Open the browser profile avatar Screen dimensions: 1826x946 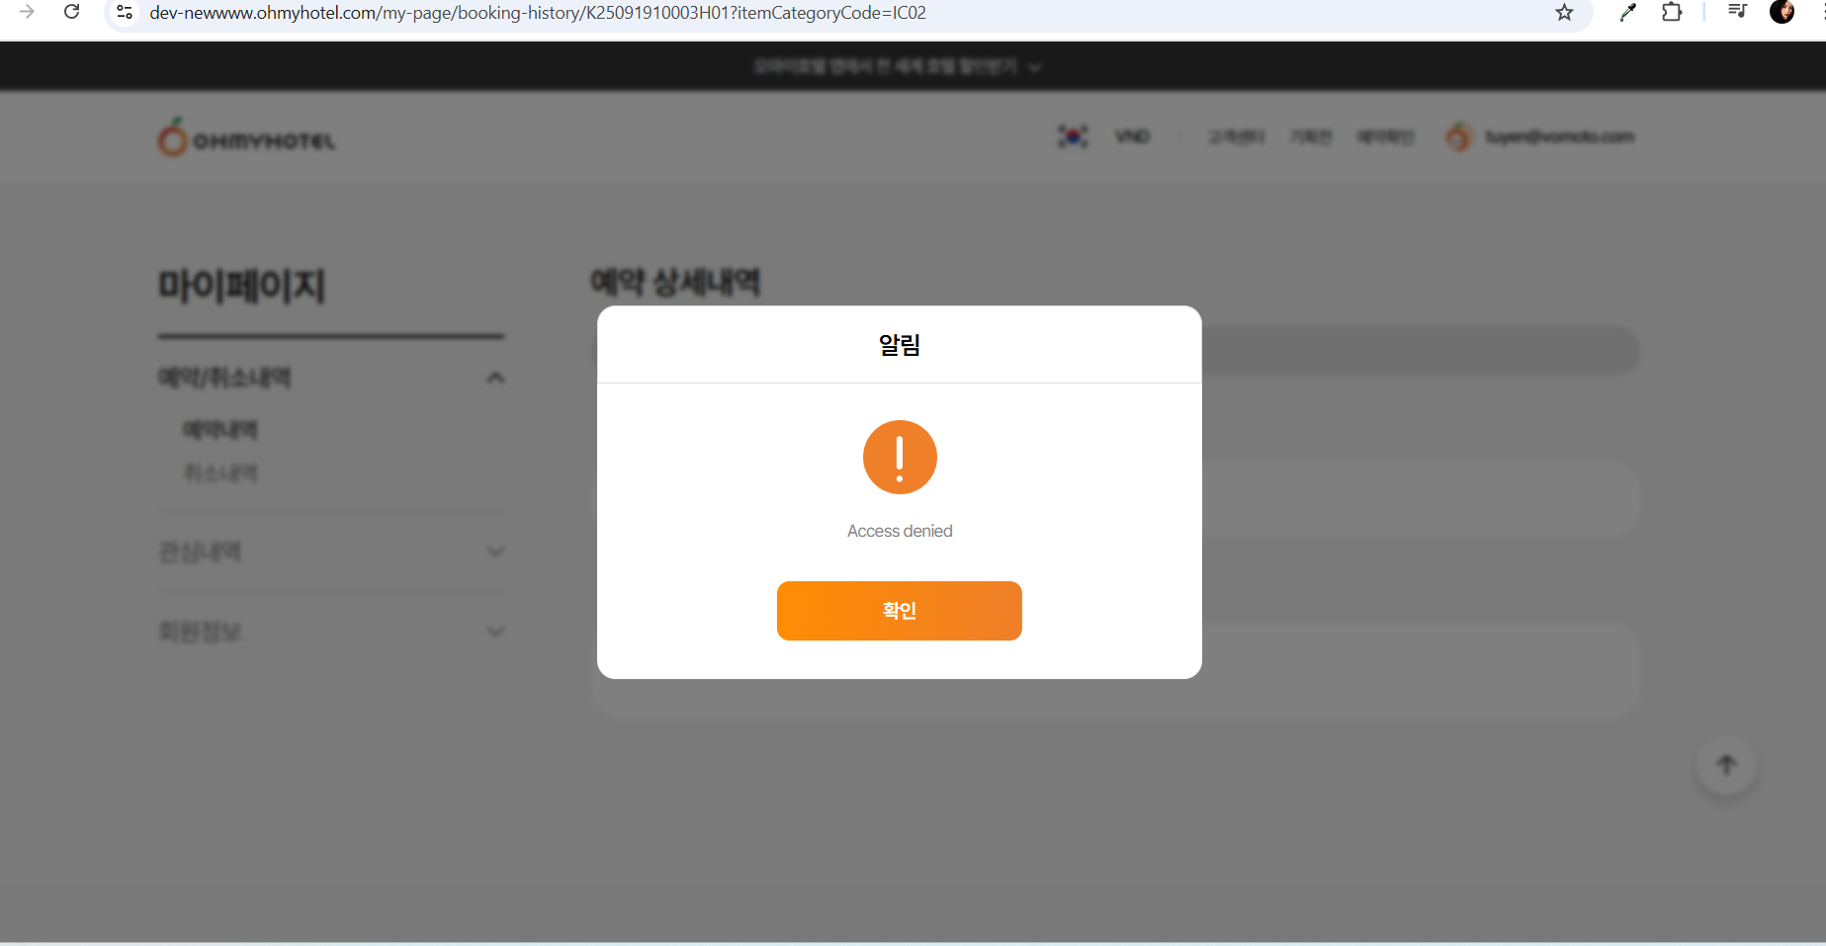(1782, 12)
